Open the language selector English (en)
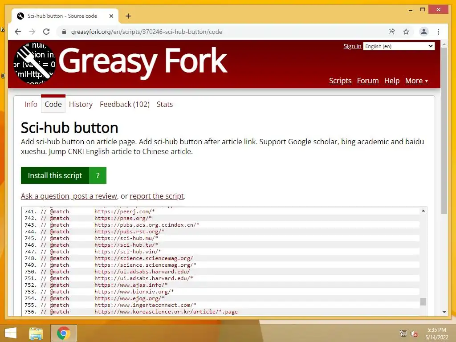Screen dimensions: 456x342 click(399, 46)
